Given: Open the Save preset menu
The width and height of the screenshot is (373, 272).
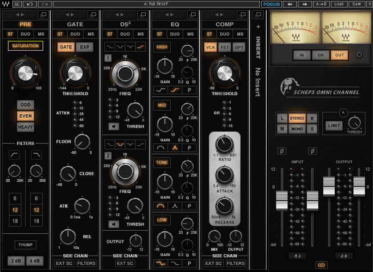Looking at the screenshot, I should 357,4.
